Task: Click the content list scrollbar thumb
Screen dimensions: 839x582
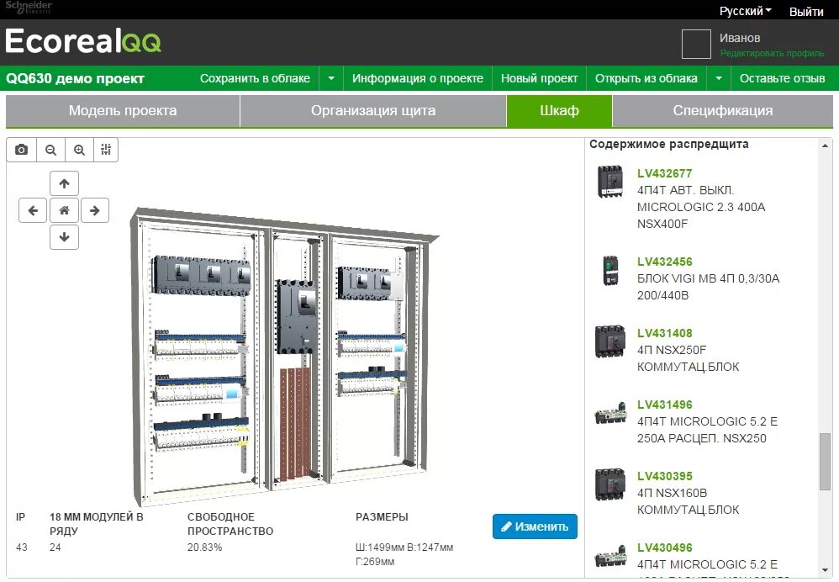Action: [825, 462]
